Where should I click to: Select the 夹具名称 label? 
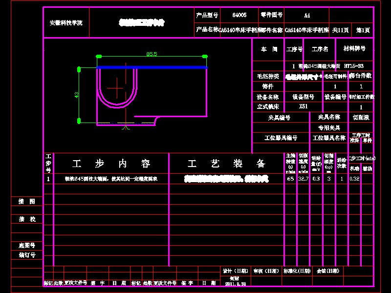coord(329,117)
